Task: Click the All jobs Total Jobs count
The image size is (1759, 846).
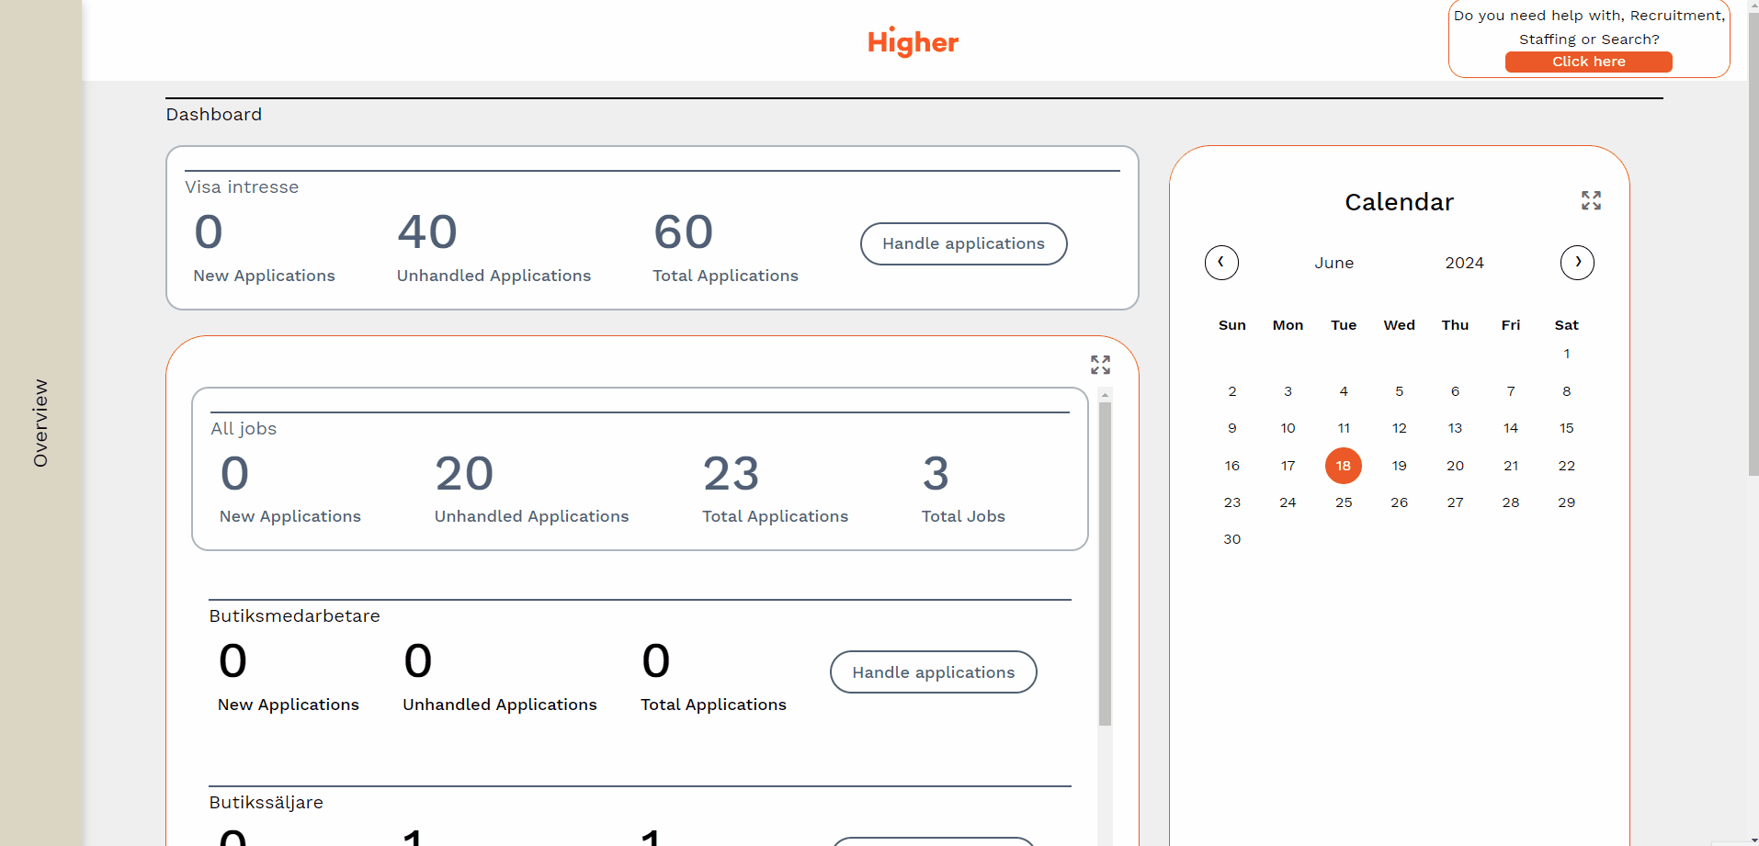Action: point(936,474)
